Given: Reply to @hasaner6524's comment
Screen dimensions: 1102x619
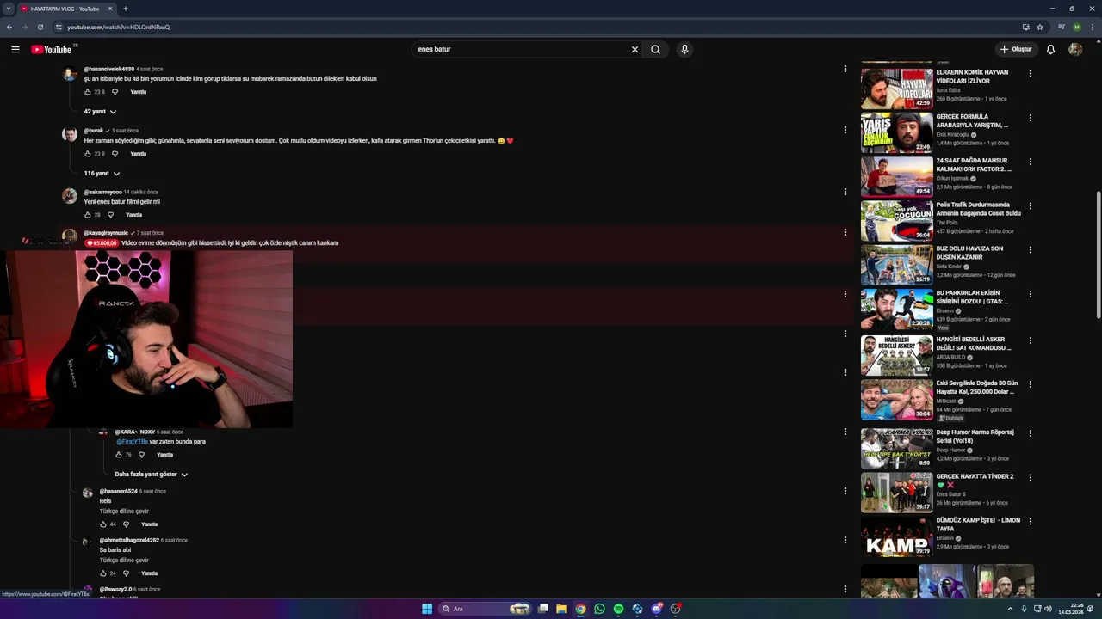Looking at the screenshot, I should click(149, 524).
